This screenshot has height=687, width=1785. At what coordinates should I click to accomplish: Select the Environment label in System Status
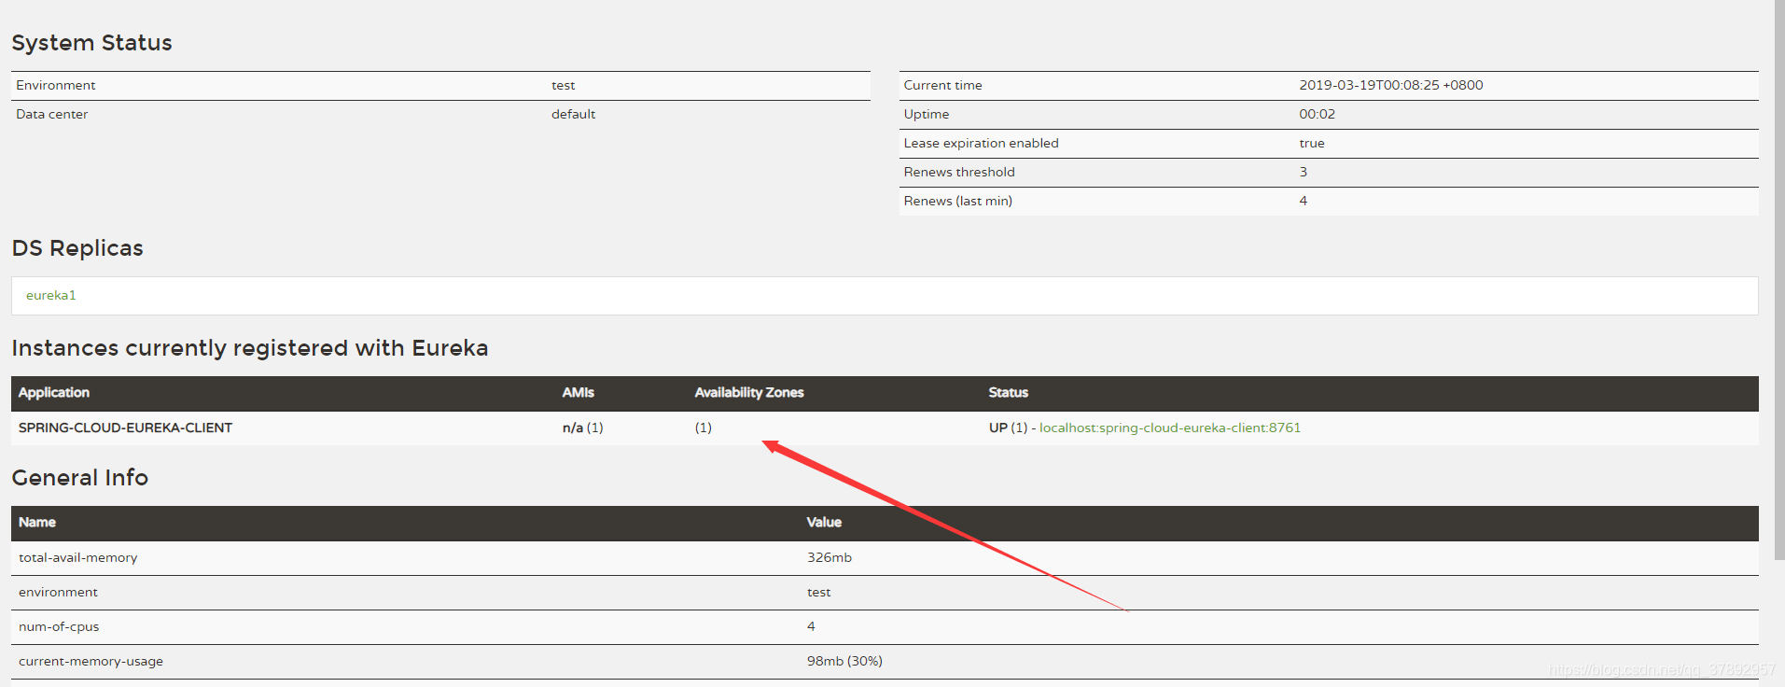pos(56,85)
